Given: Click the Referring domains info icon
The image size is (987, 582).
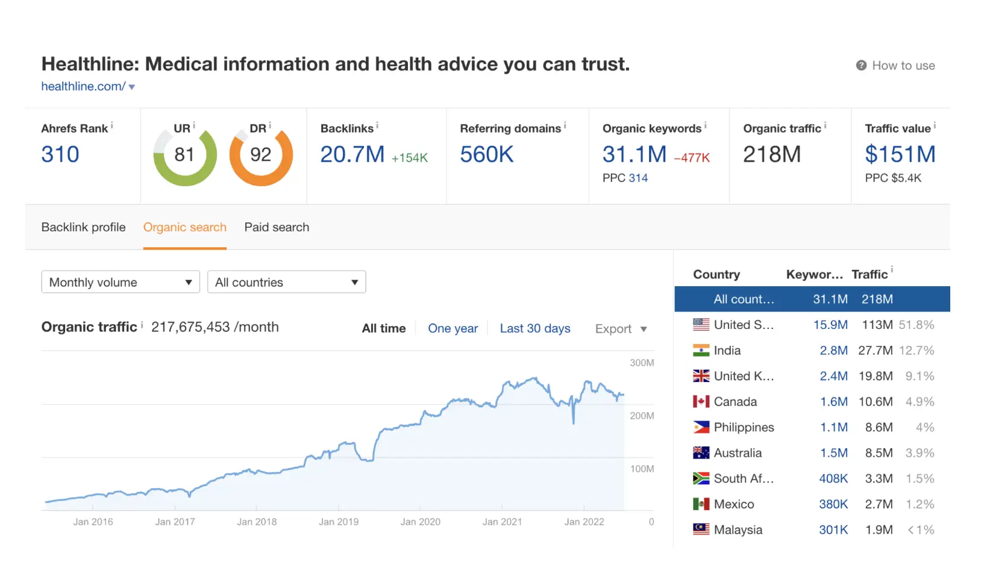Looking at the screenshot, I should [x=565, y=125].
